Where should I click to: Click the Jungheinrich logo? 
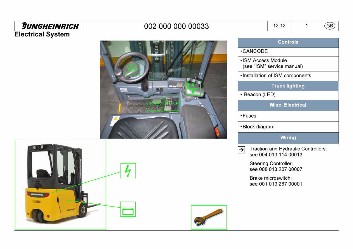coord(50,26)
